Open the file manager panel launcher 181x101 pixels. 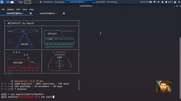point(12,2)
